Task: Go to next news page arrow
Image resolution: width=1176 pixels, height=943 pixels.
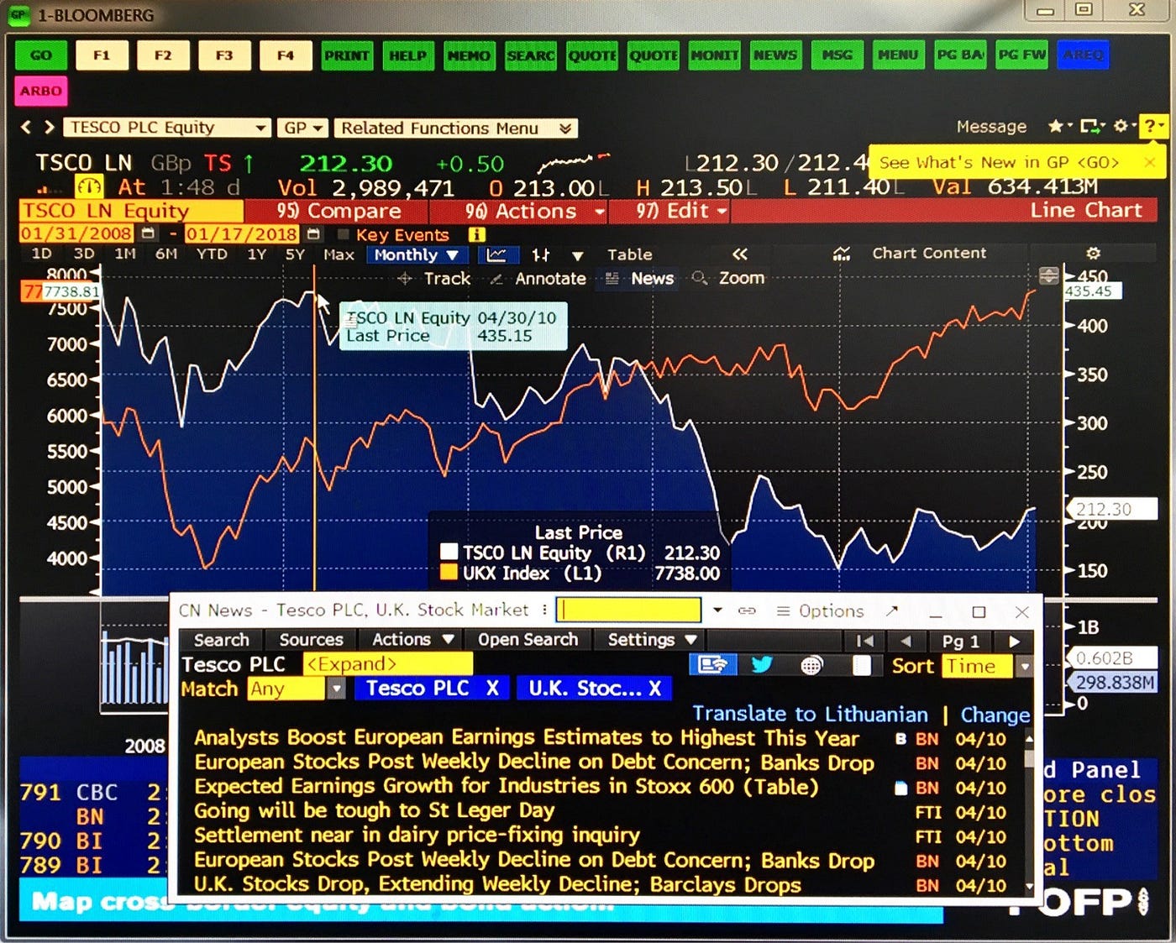Action: 1015,641
